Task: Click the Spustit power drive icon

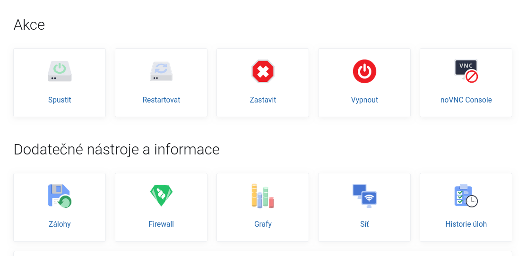Action: [x=60, y=71]
